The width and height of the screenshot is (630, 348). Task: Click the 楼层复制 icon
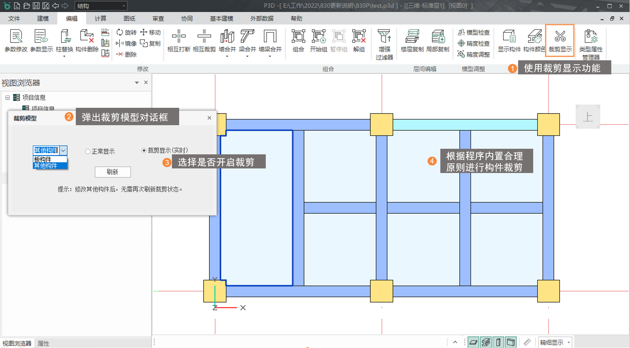coord(412,41)
